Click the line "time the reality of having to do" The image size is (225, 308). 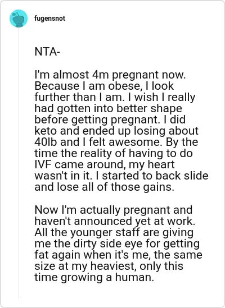(114, 153)
